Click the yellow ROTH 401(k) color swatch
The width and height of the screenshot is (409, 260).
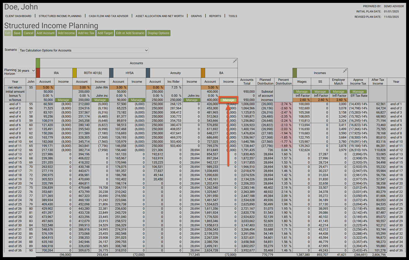[74, 73]
